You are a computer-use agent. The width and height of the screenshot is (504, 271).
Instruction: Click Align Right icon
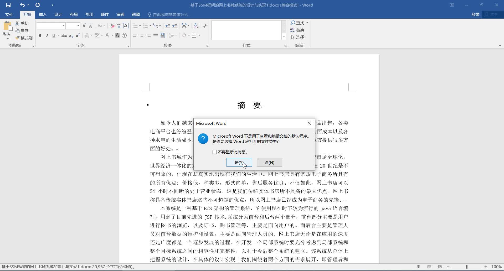pyautogui.click(x=148, y=35)
